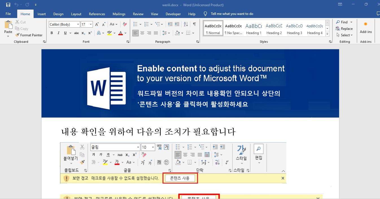Image resolution: width=380 pixels, height=199 pixels.
Task: Click the Increase Indent icon
Action: click(177, 24)
